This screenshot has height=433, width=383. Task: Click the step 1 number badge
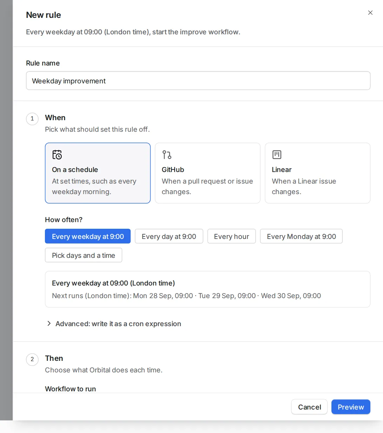(32, 119)
